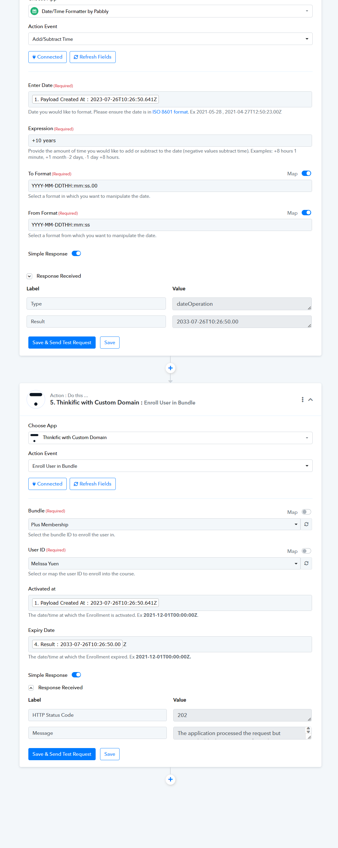Disable Simple Response in Thinkific step
The image size is (338, 848).
(76, 675)
